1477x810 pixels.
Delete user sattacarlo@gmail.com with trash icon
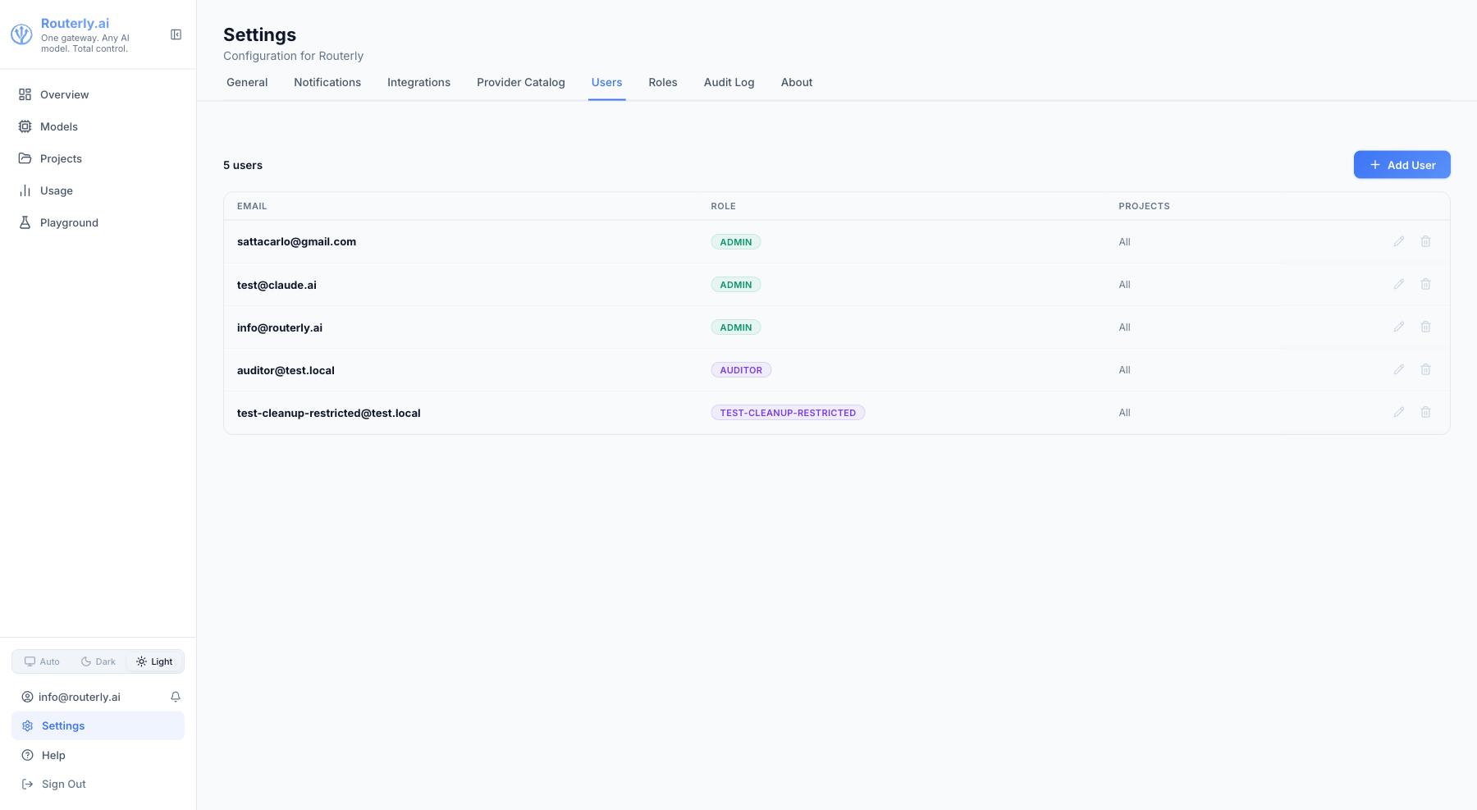(1426, 241)
